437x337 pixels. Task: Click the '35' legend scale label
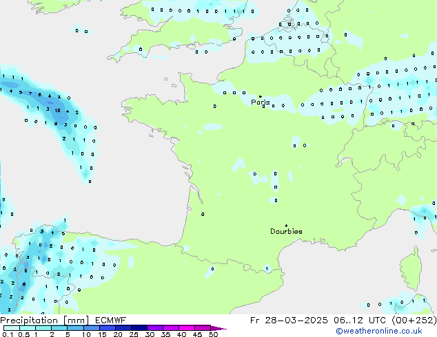point(165,334)
